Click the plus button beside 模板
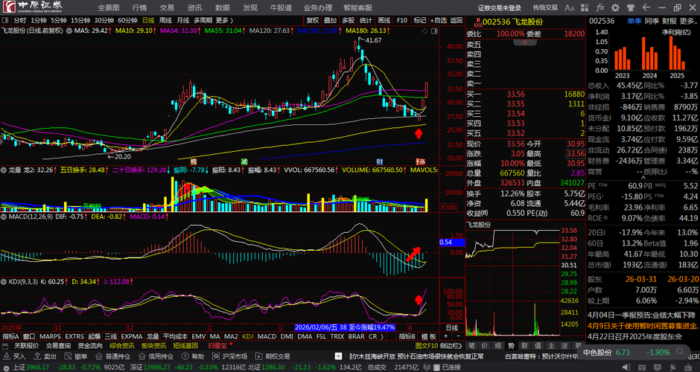Screen dimensions: 700x372 click(445, 336)
